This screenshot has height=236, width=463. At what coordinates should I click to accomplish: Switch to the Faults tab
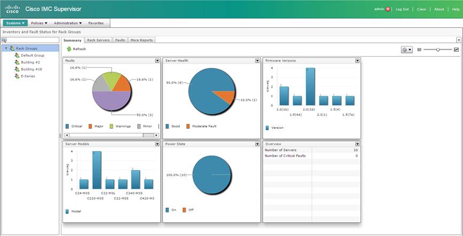coord(120,40)
